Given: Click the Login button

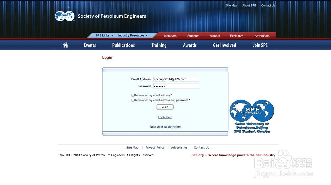Looking at the screenshot, I should coord(165,107).
